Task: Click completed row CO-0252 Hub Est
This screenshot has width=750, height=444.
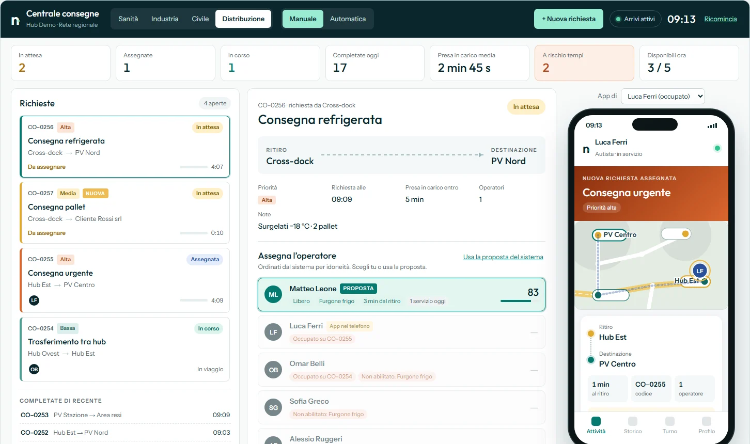Action: (125, 433)
